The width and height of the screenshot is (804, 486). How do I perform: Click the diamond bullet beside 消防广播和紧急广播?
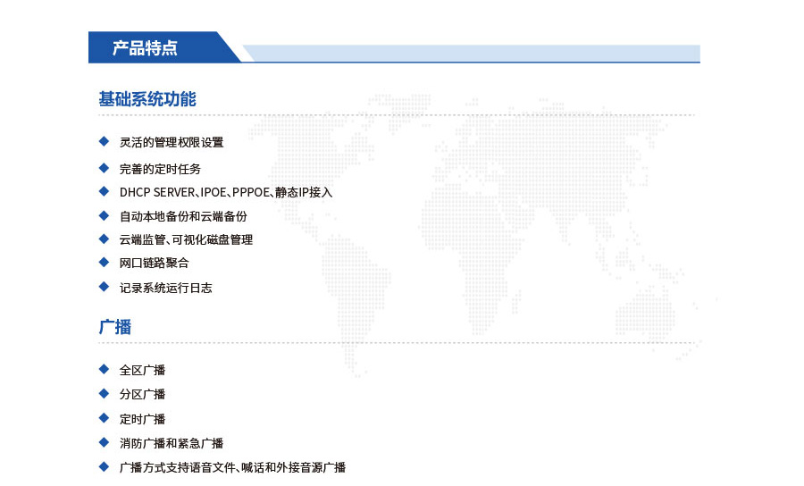coord(104,442)
